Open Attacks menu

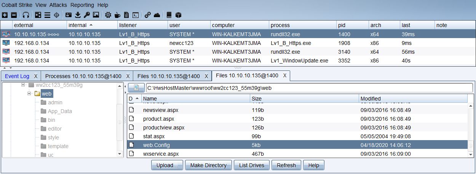click(58, 5)
